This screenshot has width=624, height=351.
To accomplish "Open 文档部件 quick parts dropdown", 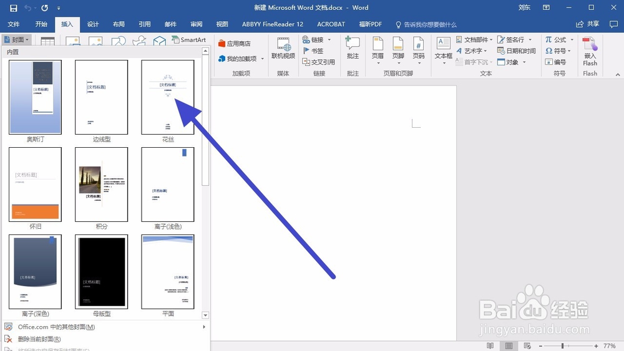I will (x=474, y=40).
